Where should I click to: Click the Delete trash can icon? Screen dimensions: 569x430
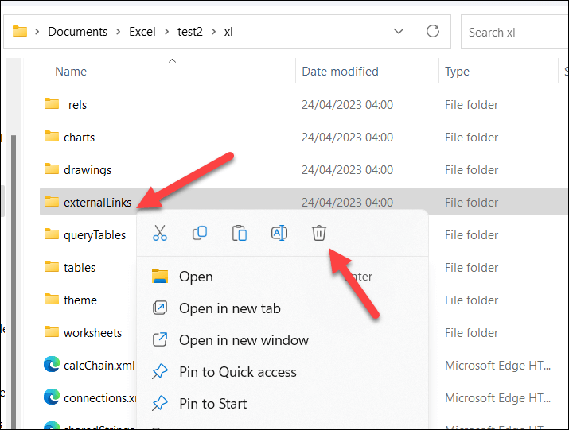(x=319, y=233)
